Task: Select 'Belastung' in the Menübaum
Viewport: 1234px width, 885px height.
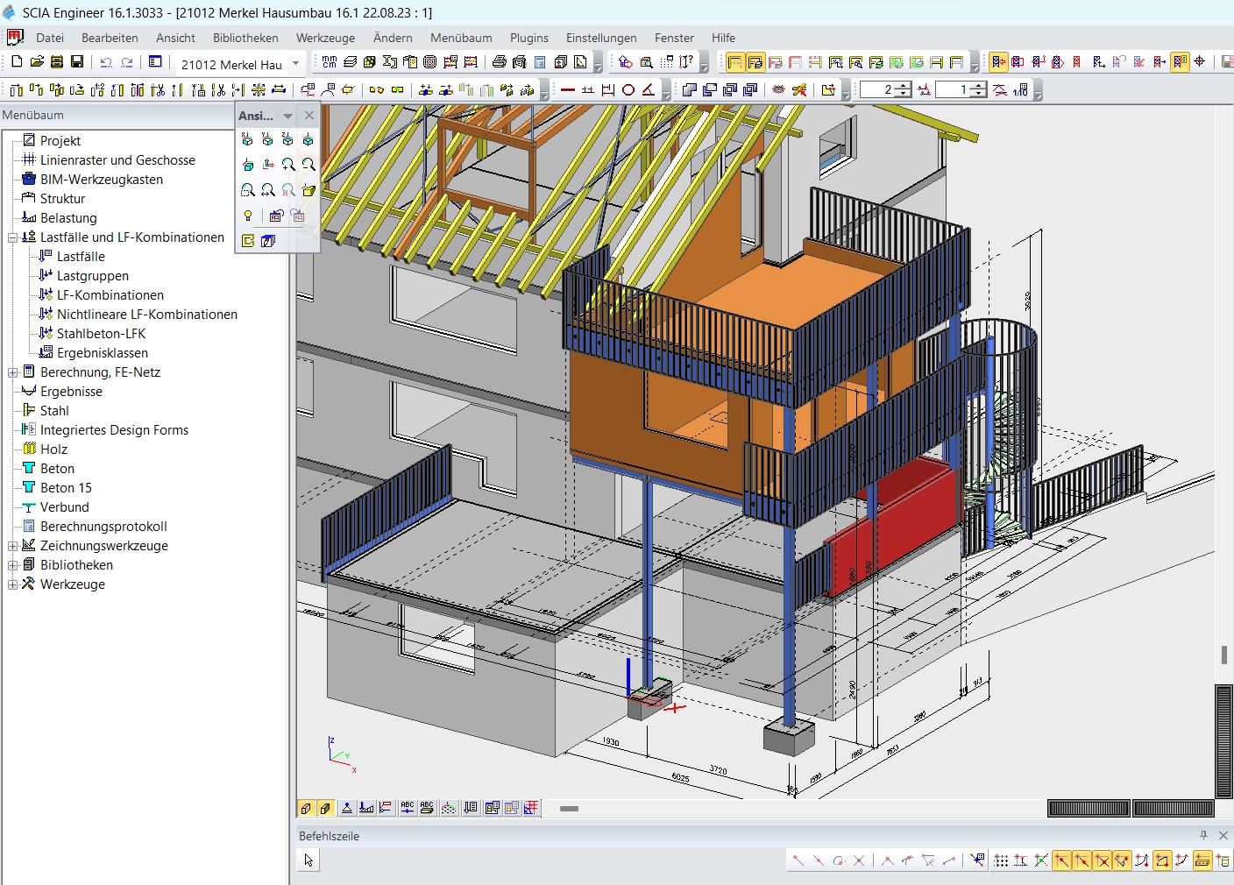Action: pos(68,218)
